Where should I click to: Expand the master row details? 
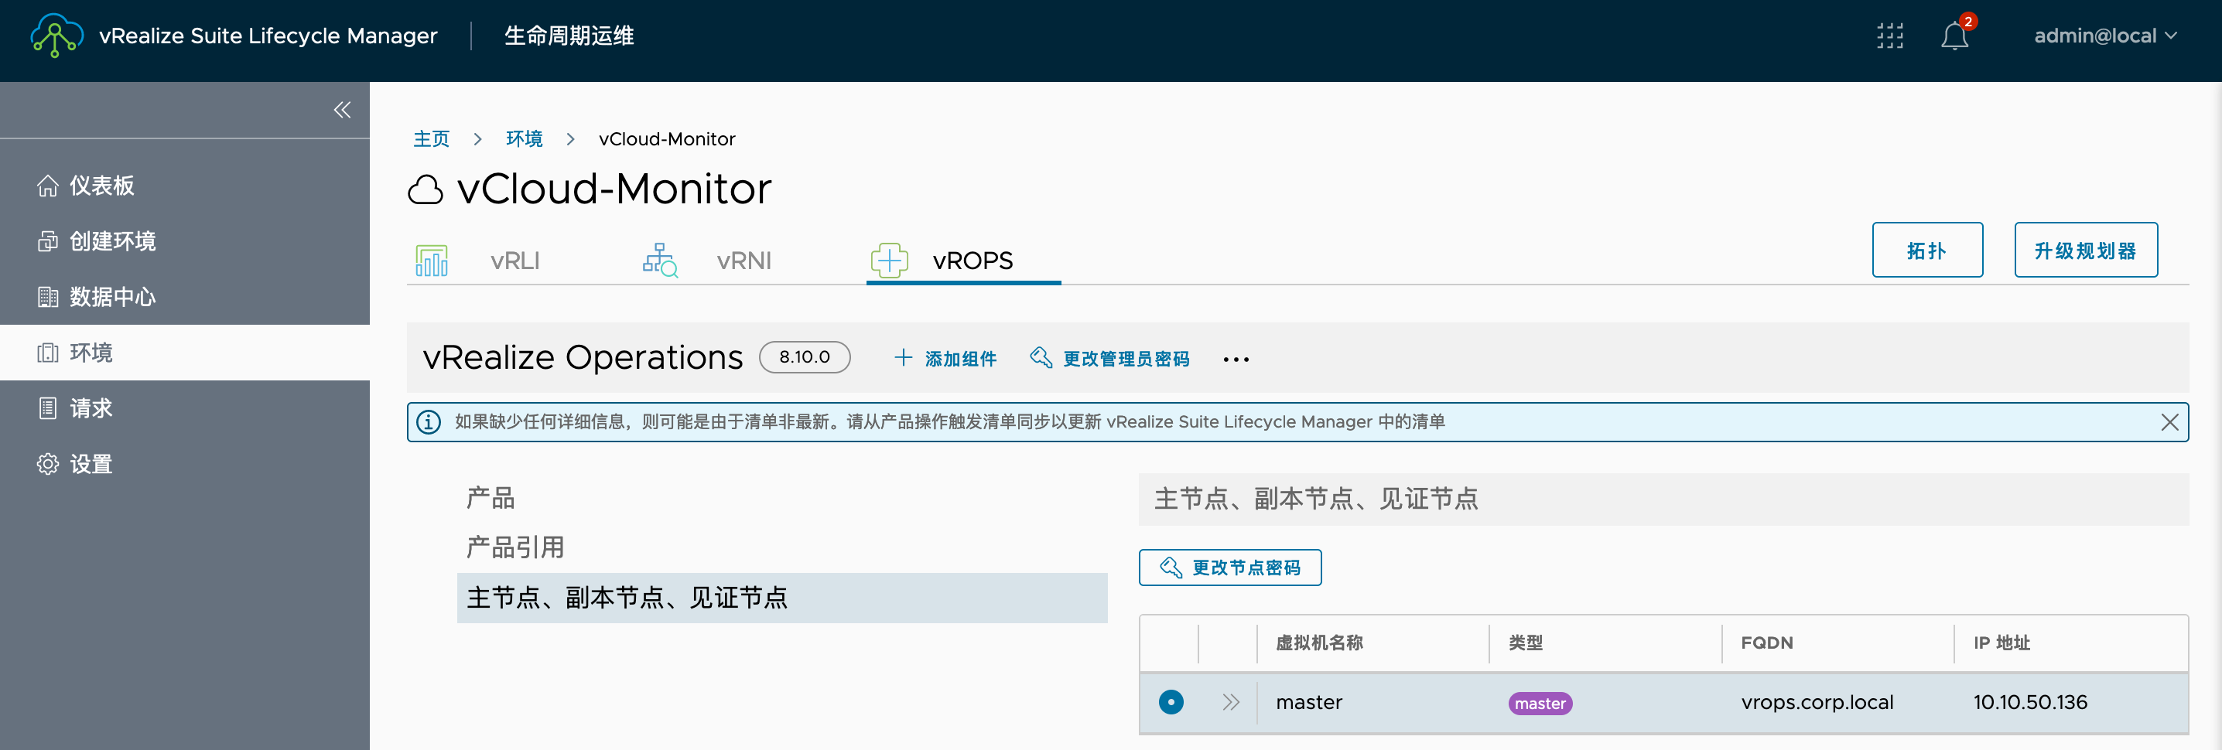pyautogui.click(x=1231, y=703)
